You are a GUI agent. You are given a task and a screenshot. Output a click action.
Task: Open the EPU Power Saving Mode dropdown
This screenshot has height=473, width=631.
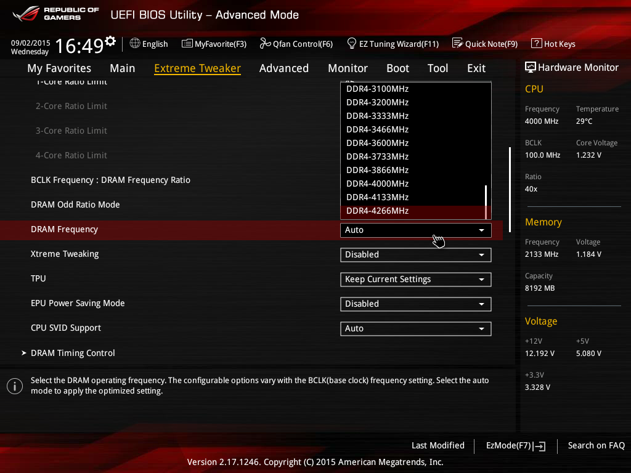point(416,304)
